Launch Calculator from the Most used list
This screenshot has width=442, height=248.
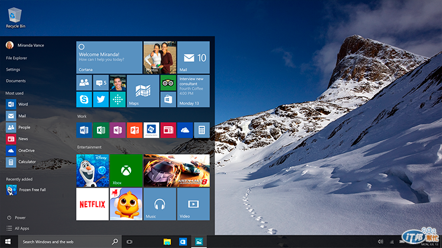tap(21, 162)
